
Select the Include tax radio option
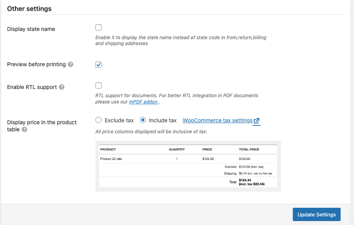(143, 120)
